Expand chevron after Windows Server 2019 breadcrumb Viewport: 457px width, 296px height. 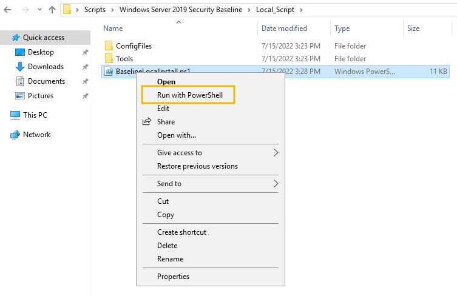[249, 10]
